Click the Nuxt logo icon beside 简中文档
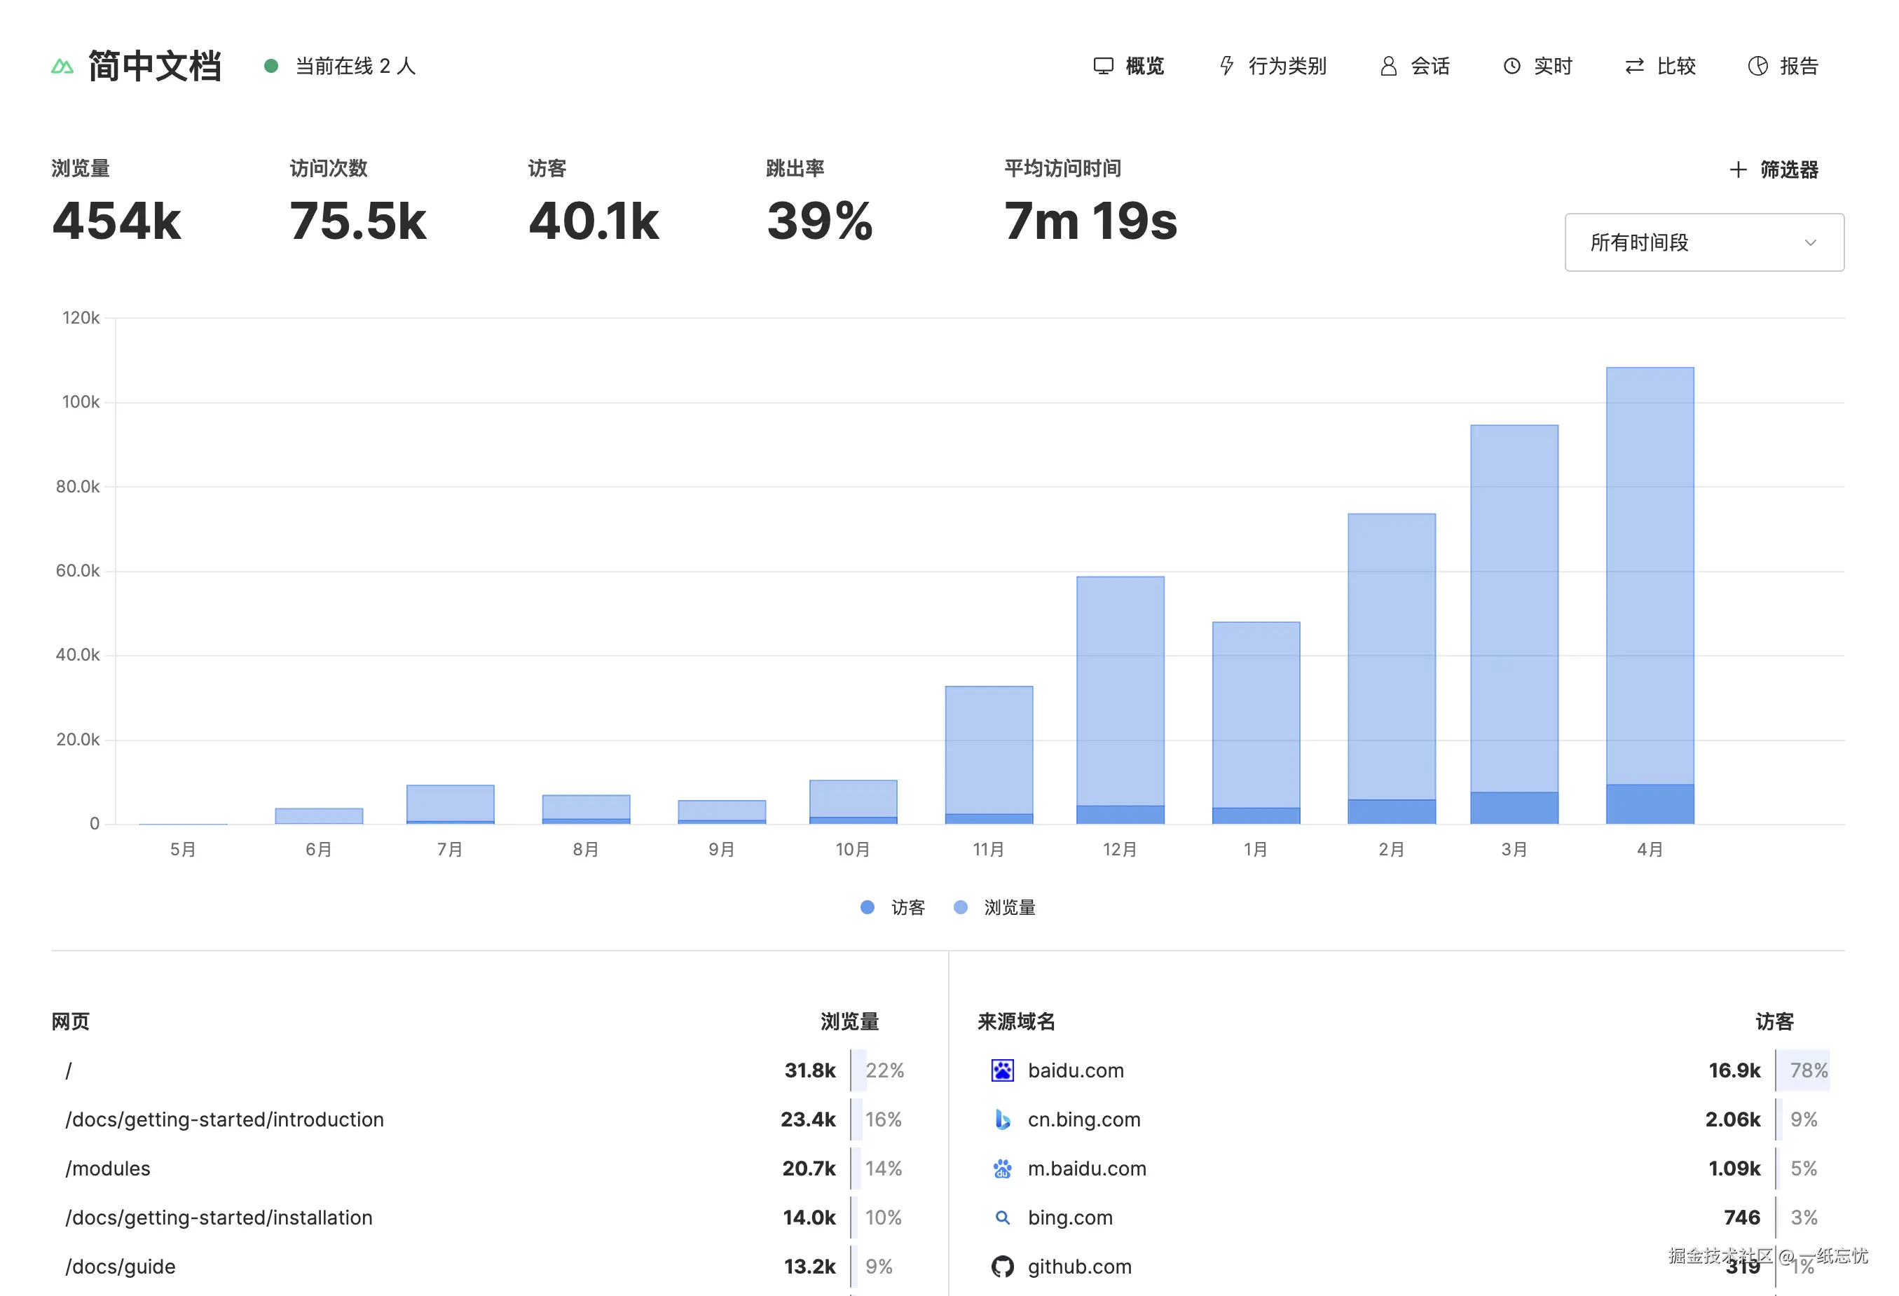Screen dimensions: 1899x1296 tap(62, 66)
